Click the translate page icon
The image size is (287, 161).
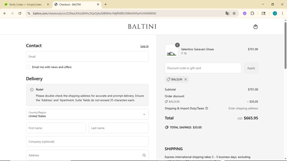227,13
